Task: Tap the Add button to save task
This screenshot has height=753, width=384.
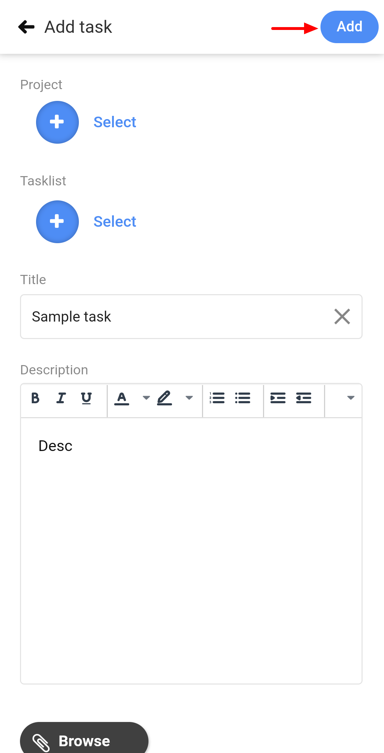Action: [x=349, y=27]
